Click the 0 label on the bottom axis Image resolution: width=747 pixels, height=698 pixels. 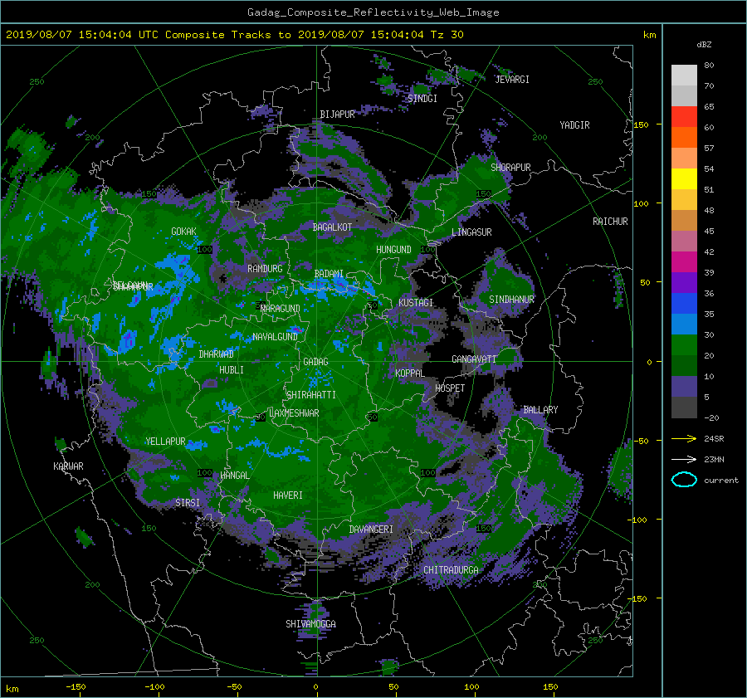(x=316, y=687)
